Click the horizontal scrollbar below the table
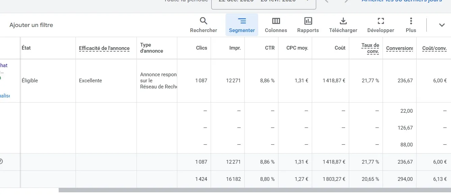Image resolution: width=451 pixels, height=195 pixels. tap(255, 190)
